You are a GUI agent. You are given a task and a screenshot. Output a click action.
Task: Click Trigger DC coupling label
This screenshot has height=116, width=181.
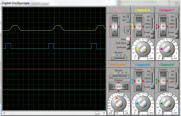coord(124,20)
